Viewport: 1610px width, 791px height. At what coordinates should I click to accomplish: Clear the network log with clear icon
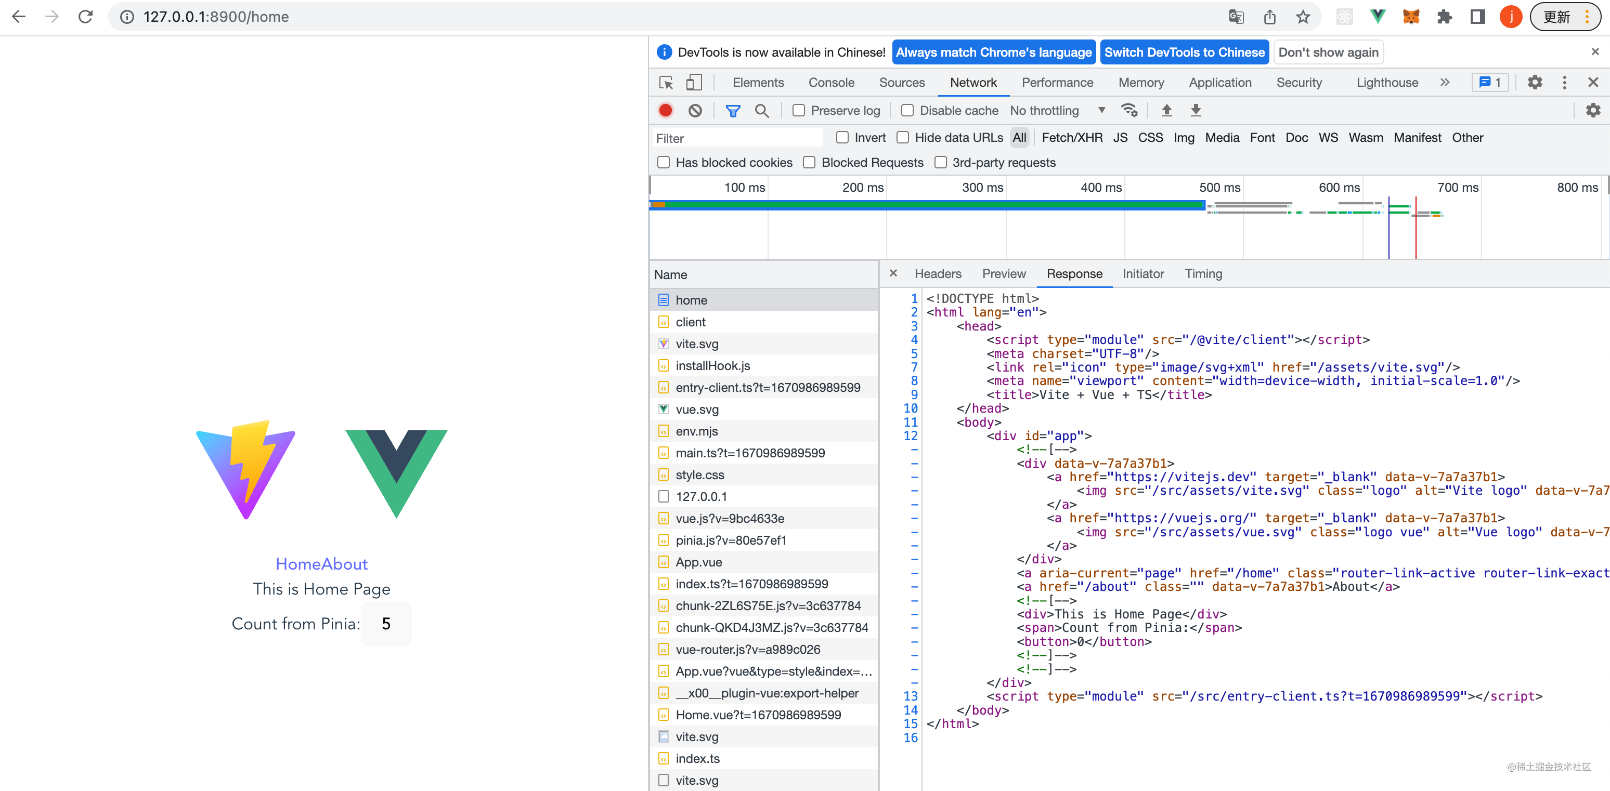[695, 111]
